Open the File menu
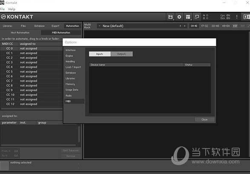 point(2,9)
